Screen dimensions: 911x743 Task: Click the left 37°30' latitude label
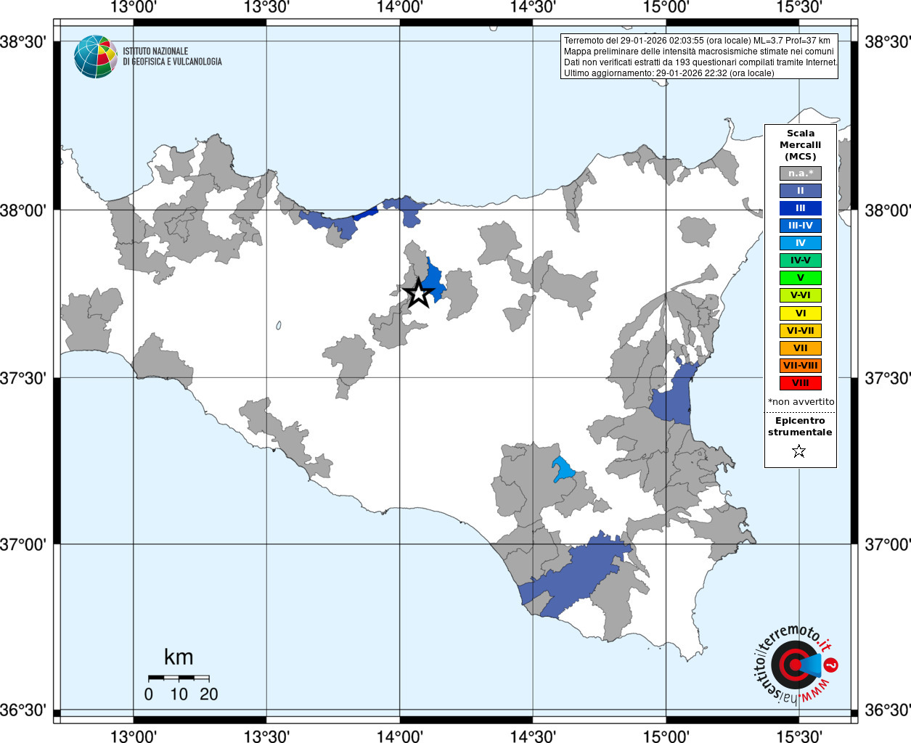coord(23,377)
